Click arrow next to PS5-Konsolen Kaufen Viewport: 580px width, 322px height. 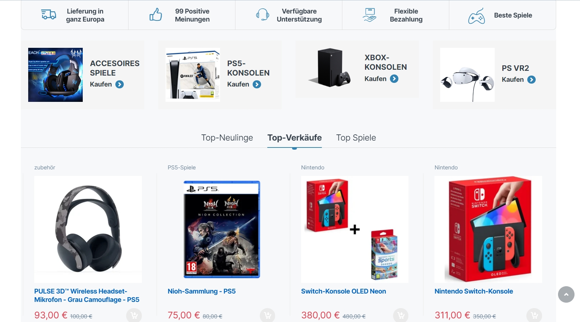(257, 85)
